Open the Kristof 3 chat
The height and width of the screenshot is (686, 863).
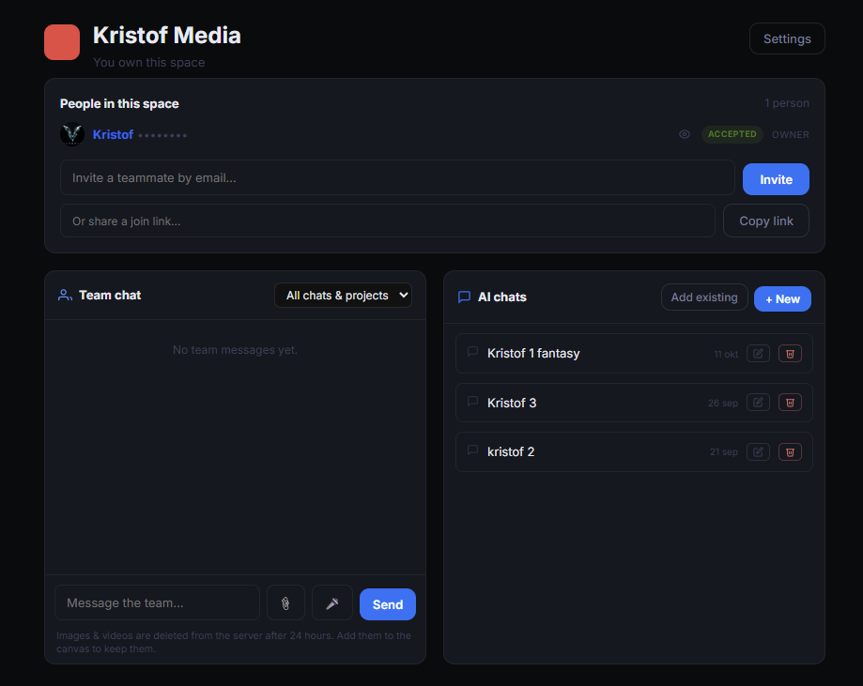point(634,403)
